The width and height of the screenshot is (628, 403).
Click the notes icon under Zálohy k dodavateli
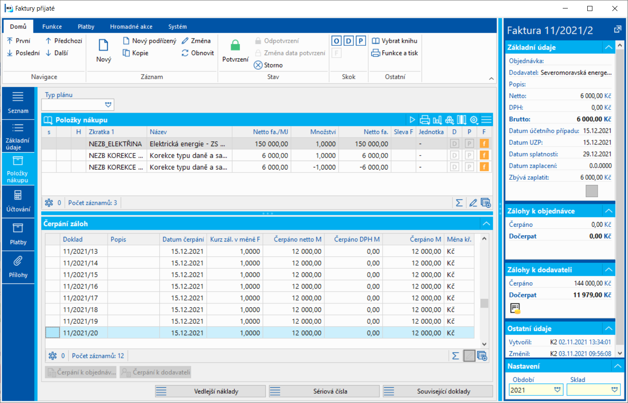515,309
